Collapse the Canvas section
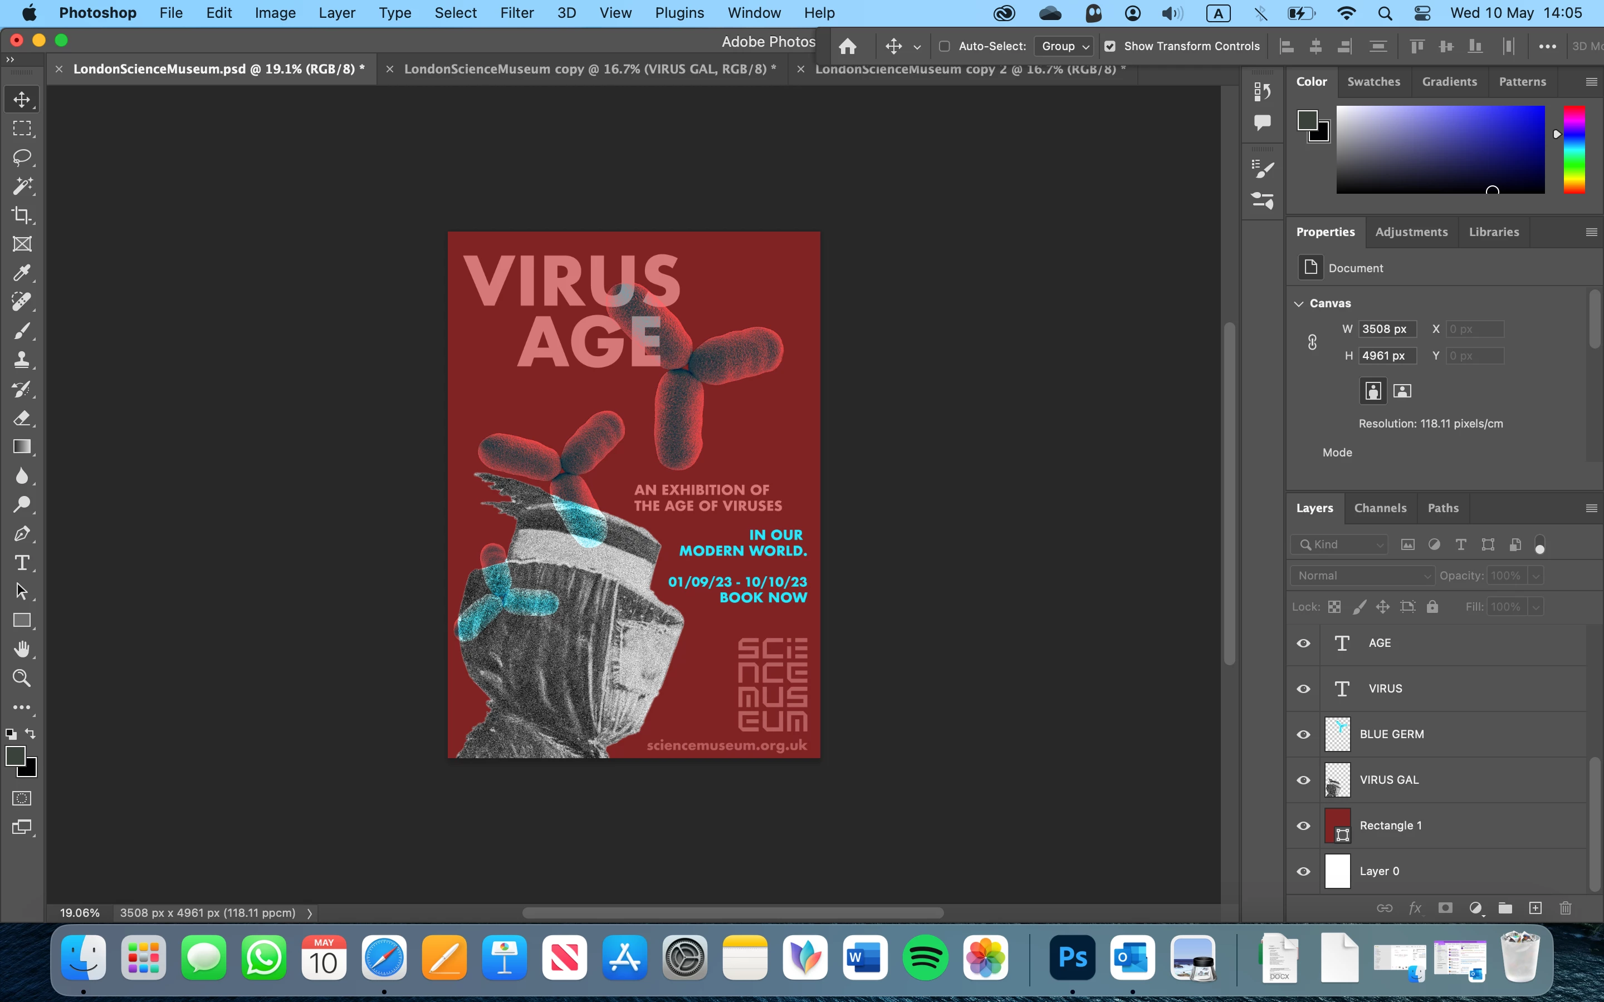 coord(1298,303)
